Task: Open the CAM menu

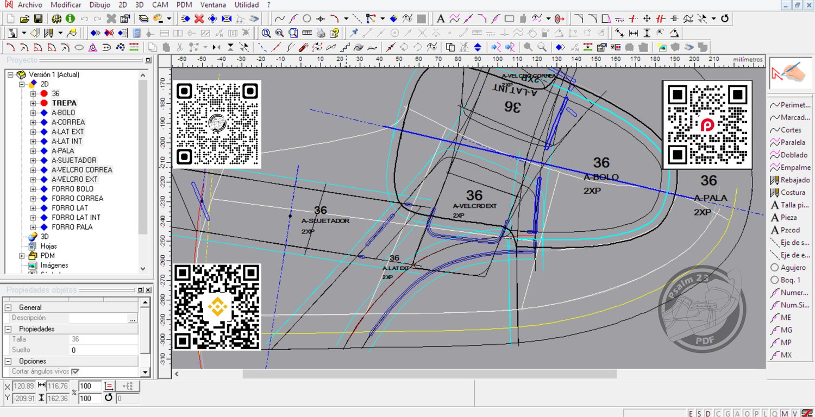Action: click(x=160, y=5)
